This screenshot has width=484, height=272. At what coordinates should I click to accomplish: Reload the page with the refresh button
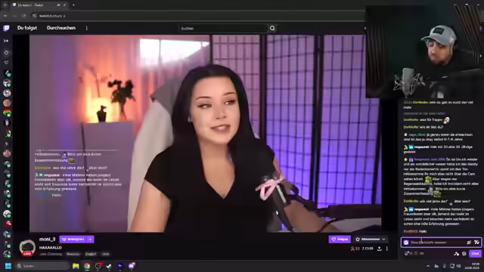(23, 16)
